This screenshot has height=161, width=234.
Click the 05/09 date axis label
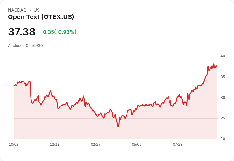tap(136, 145)
